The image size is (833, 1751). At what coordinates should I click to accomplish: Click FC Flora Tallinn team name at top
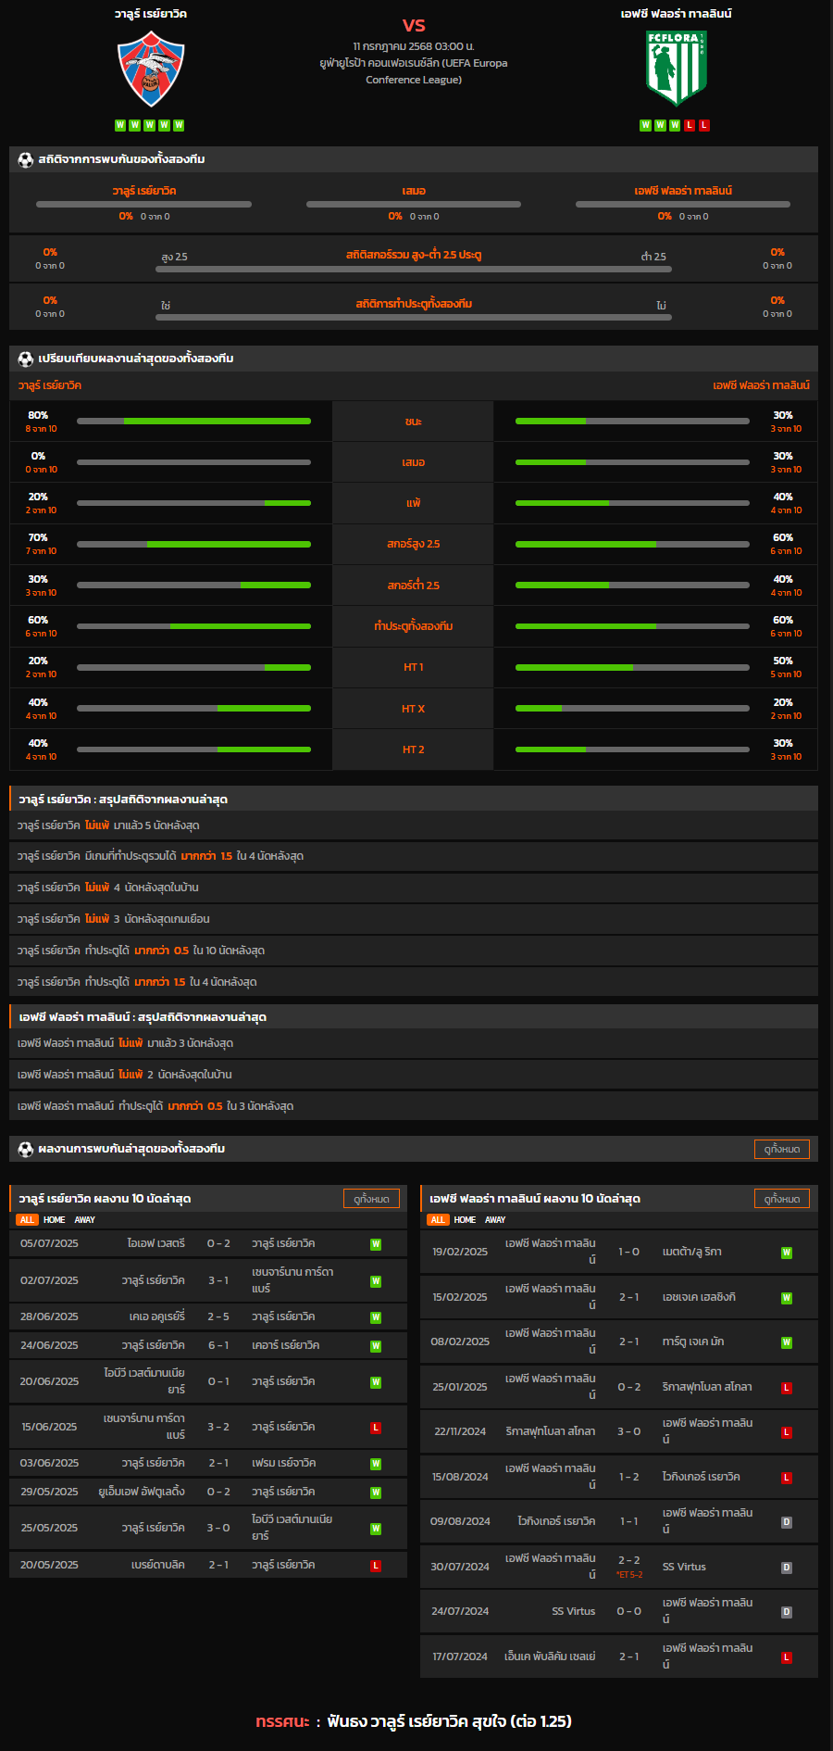coord(677,14)
